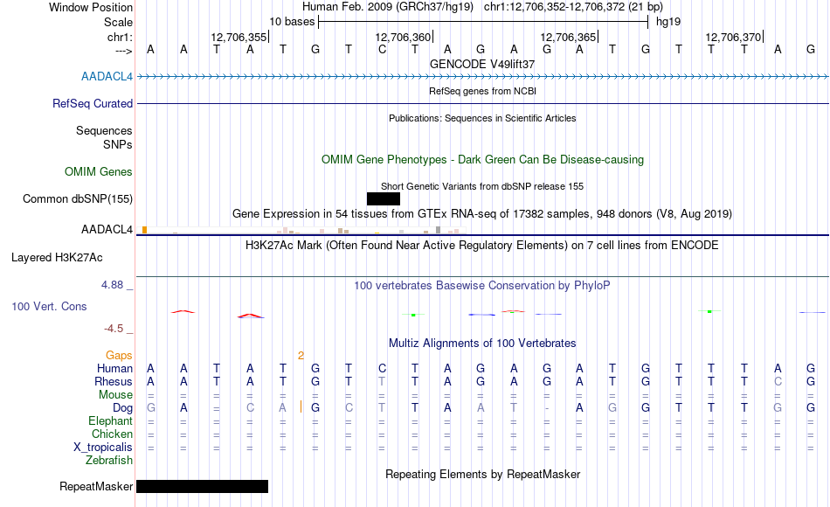The image size is (830, 507).
Task: Click 'Short Genetic Variants from dbSNP' title
Action: (x=482, y=186)
